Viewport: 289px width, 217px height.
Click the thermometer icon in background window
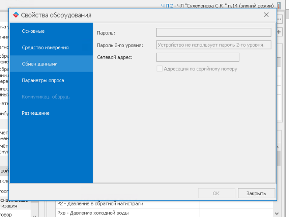[279, 6]
